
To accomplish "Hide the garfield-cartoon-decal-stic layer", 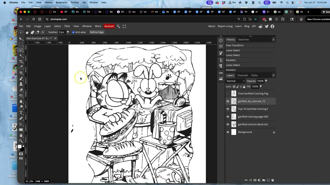I will pyautogui.click(x=228, y=124).
